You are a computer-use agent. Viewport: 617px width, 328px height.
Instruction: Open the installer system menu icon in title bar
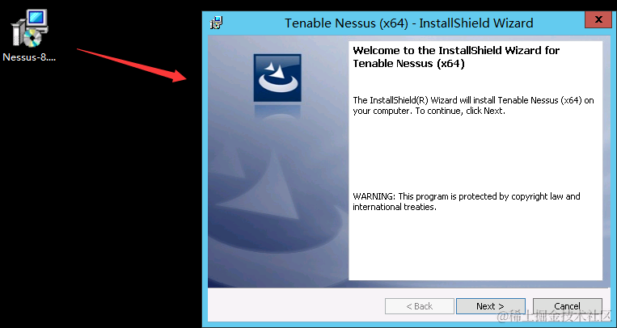coord(217,23)
